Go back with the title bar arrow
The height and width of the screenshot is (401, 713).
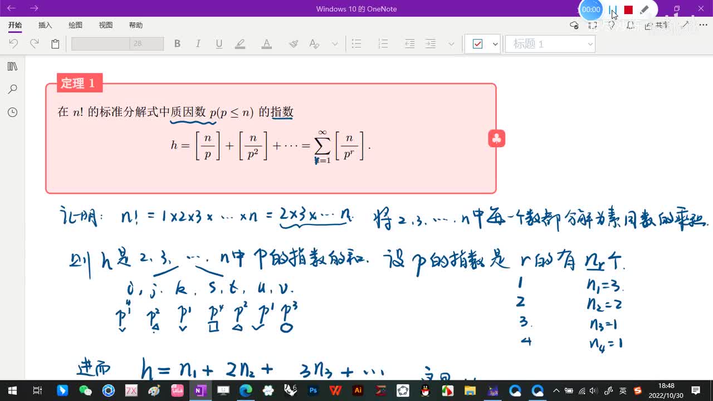(x=11, y=8)
